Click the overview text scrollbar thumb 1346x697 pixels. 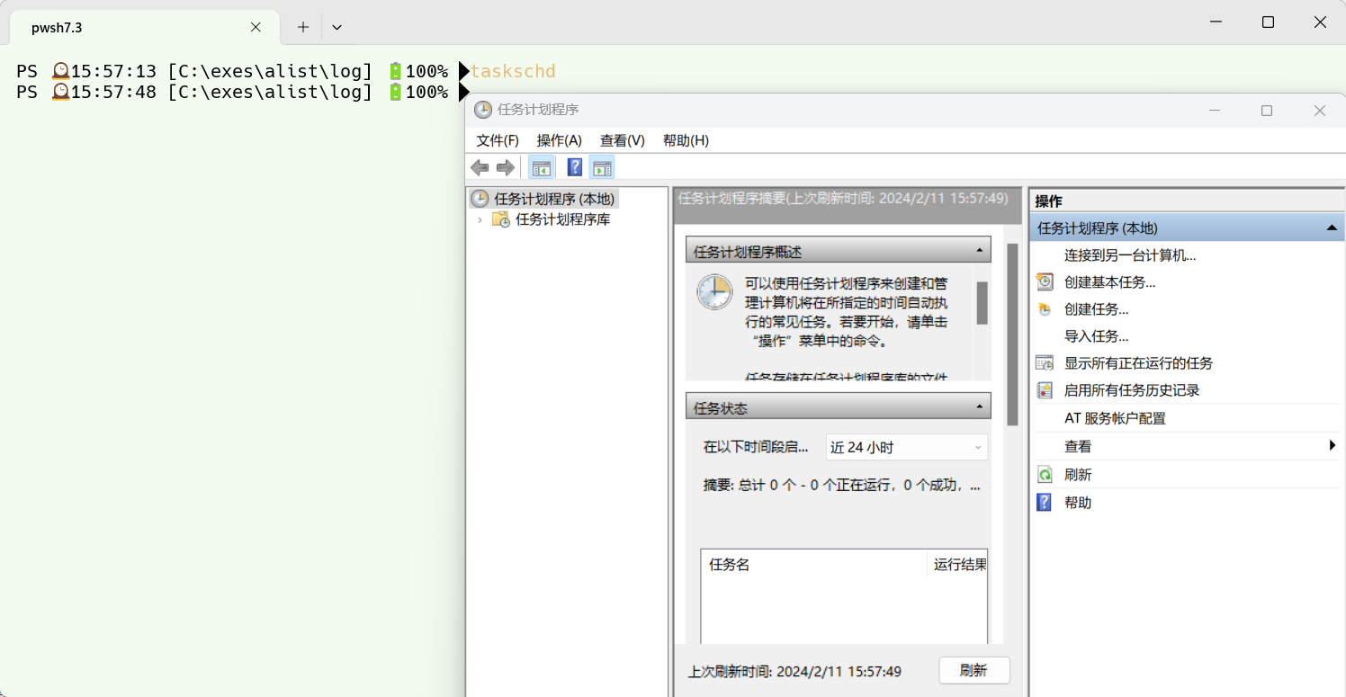point(982,302)
